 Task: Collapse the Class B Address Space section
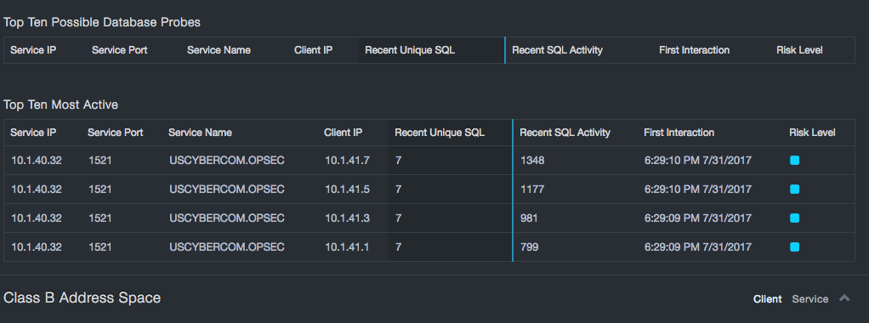pyautogui.click(x=844, y=298)
